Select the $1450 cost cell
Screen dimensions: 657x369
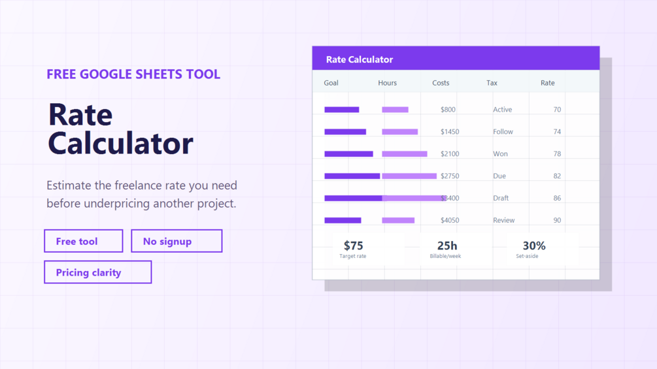[x=450, y=132]
